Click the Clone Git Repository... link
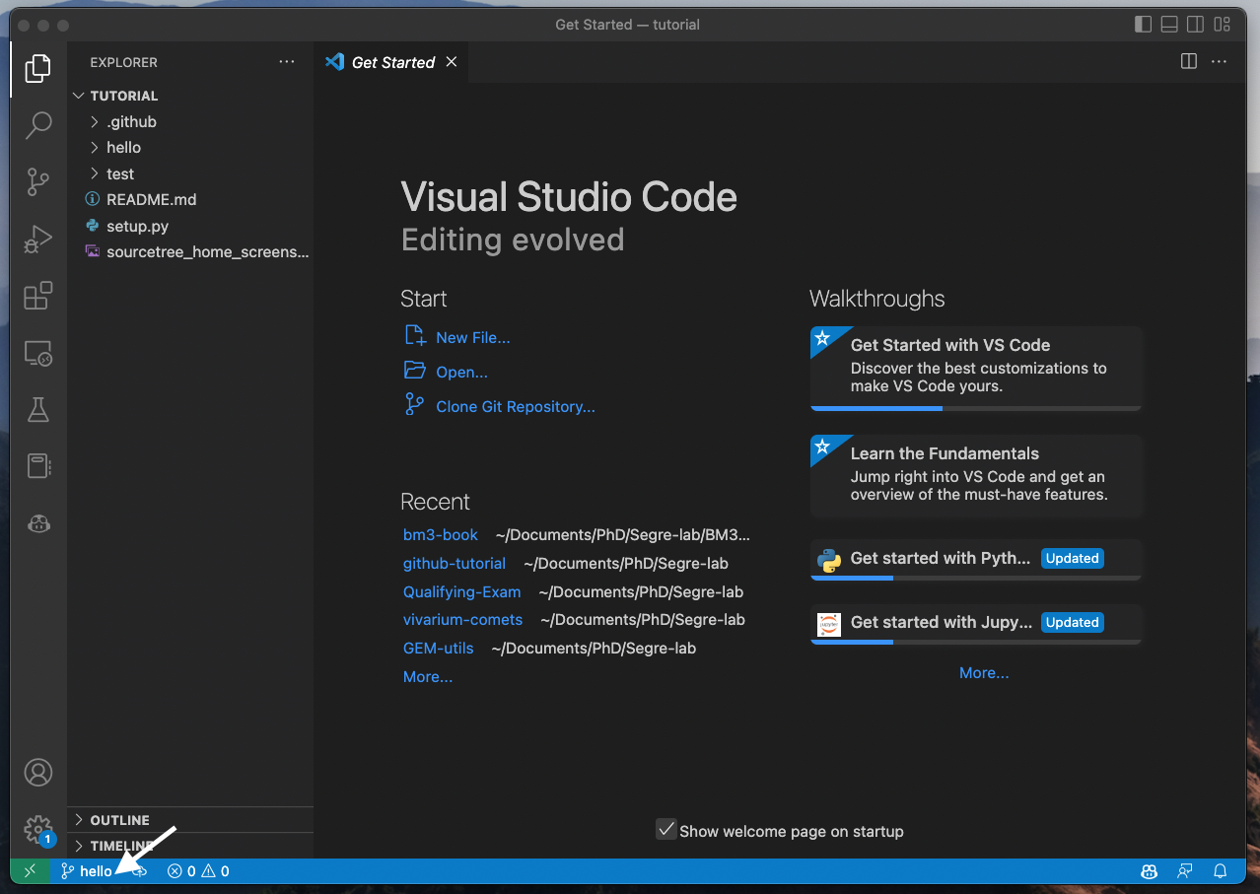 coord(516,406)
